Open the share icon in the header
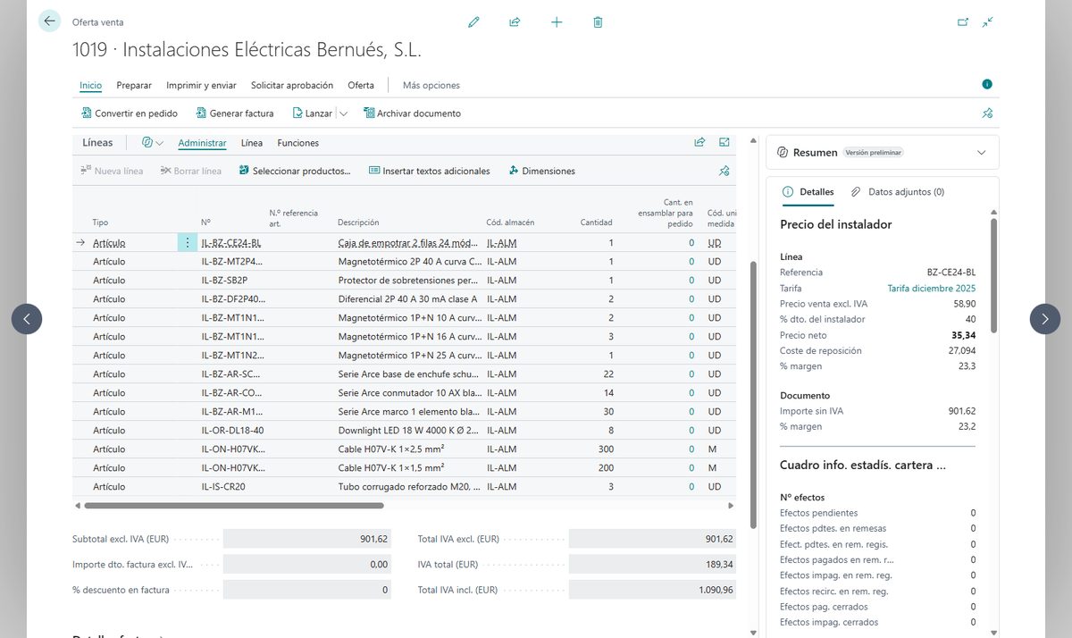The width and height of the screenshot is (1072, 638). pos(515,22)
